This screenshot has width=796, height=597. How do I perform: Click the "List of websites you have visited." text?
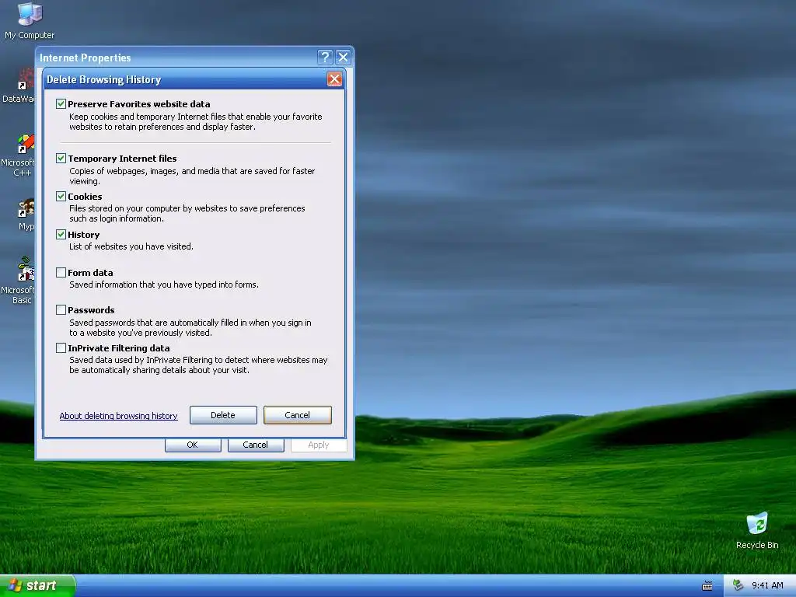[x=131, y=246]
